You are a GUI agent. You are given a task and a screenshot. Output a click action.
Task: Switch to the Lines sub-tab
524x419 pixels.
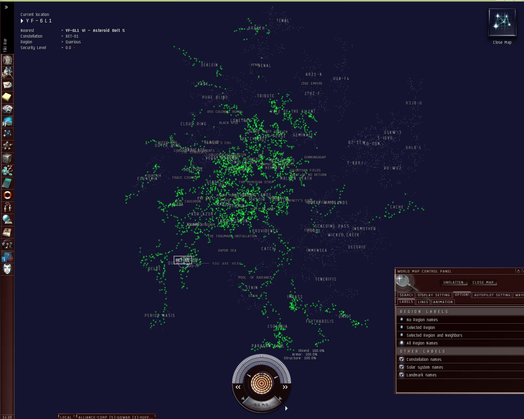[x=423, y=302]
